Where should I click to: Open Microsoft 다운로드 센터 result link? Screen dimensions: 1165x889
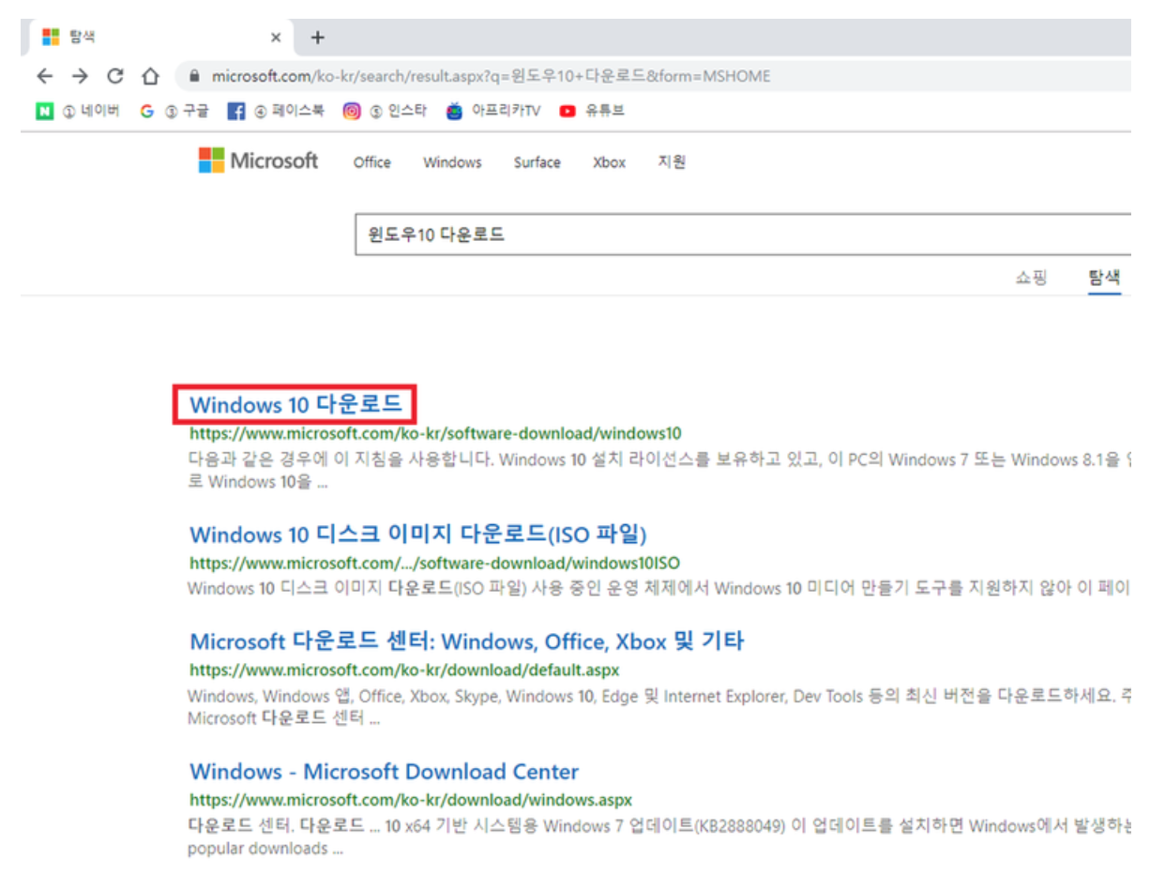click(467, 642)
